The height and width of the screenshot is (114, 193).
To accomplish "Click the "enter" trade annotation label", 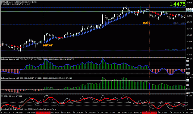I will click(x=48, y=45).
